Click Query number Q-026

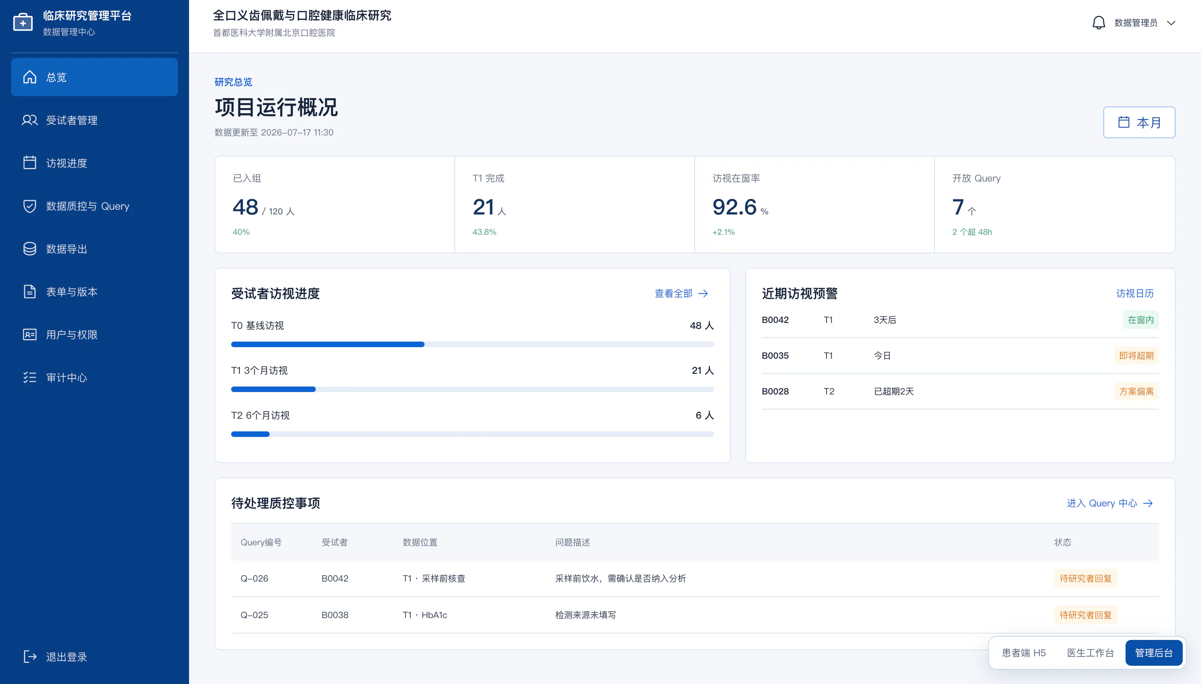[254, 578]
